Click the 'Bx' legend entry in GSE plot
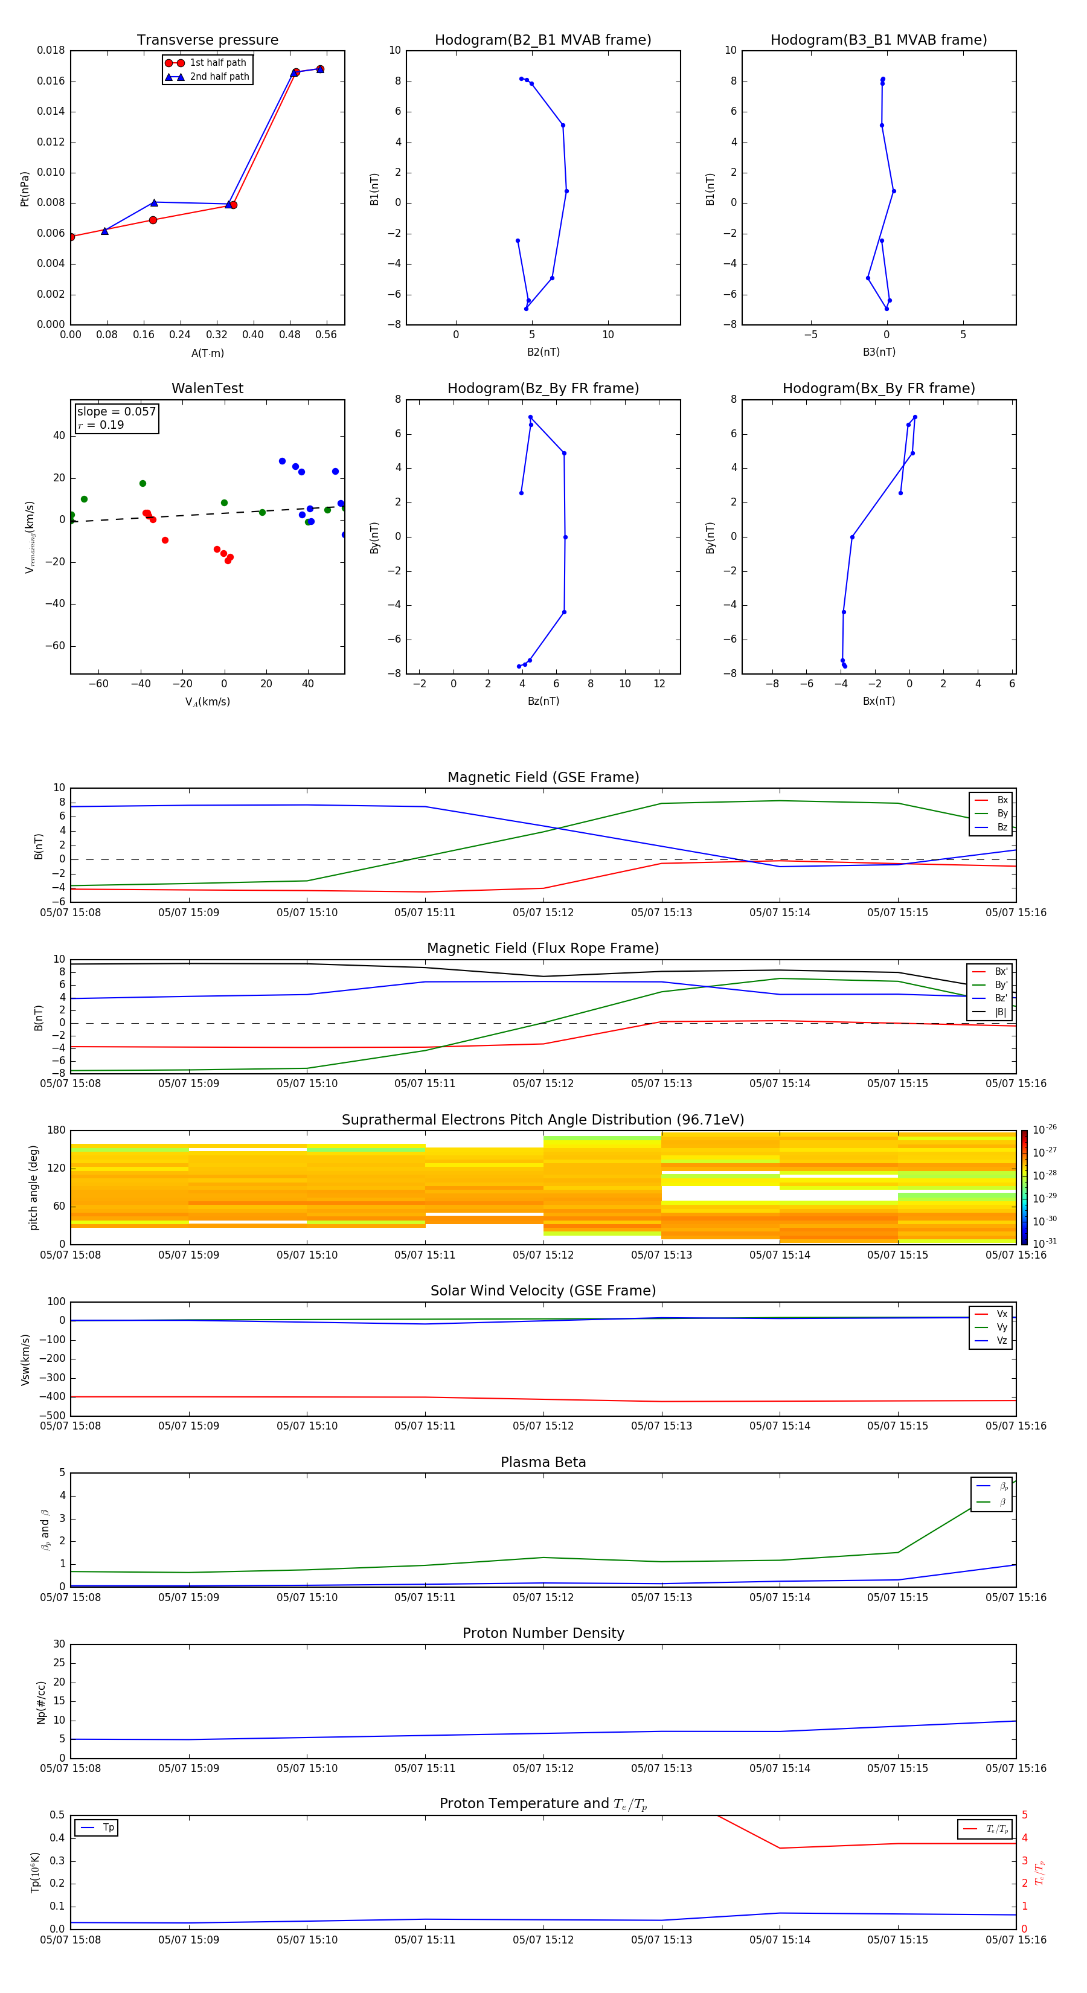Image resolution: width=1087 pixels, height=1993 pixels. click(991, 800)
